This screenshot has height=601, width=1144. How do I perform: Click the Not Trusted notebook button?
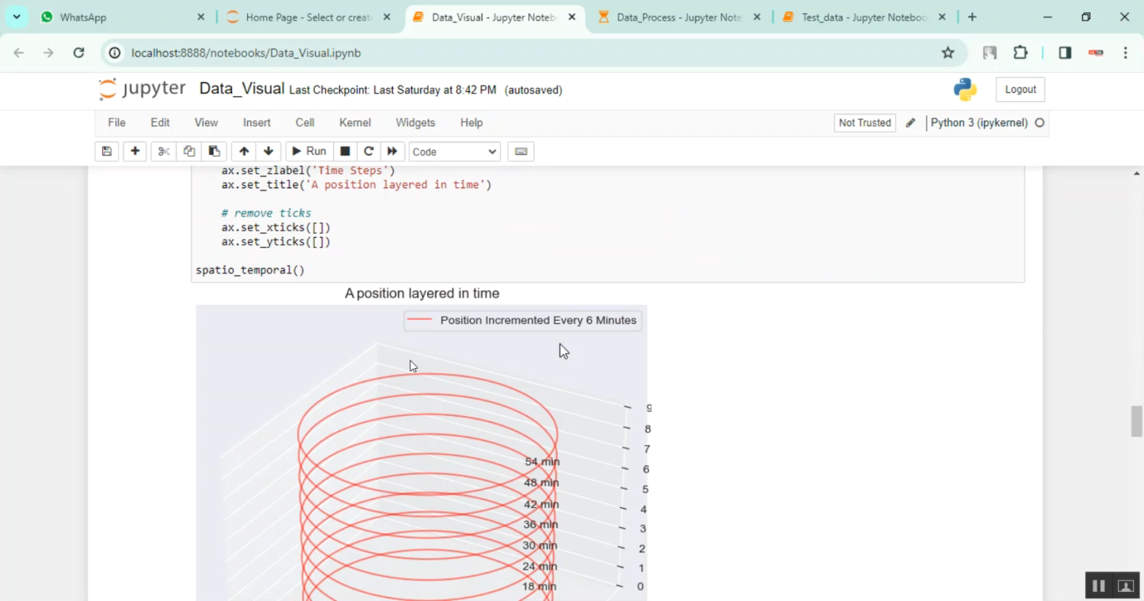[x=864, y=123]
